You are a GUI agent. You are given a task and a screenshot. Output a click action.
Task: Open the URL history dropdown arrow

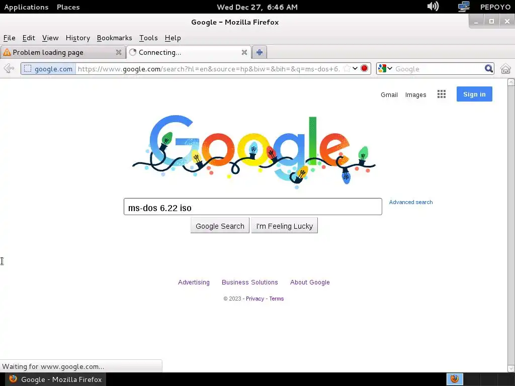[x=355, y=68]
